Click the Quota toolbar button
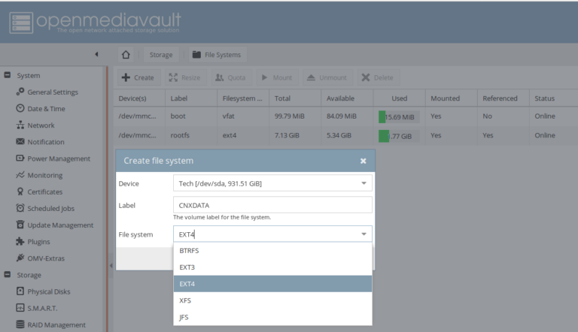Screen dimensions: 578x332 231,77
